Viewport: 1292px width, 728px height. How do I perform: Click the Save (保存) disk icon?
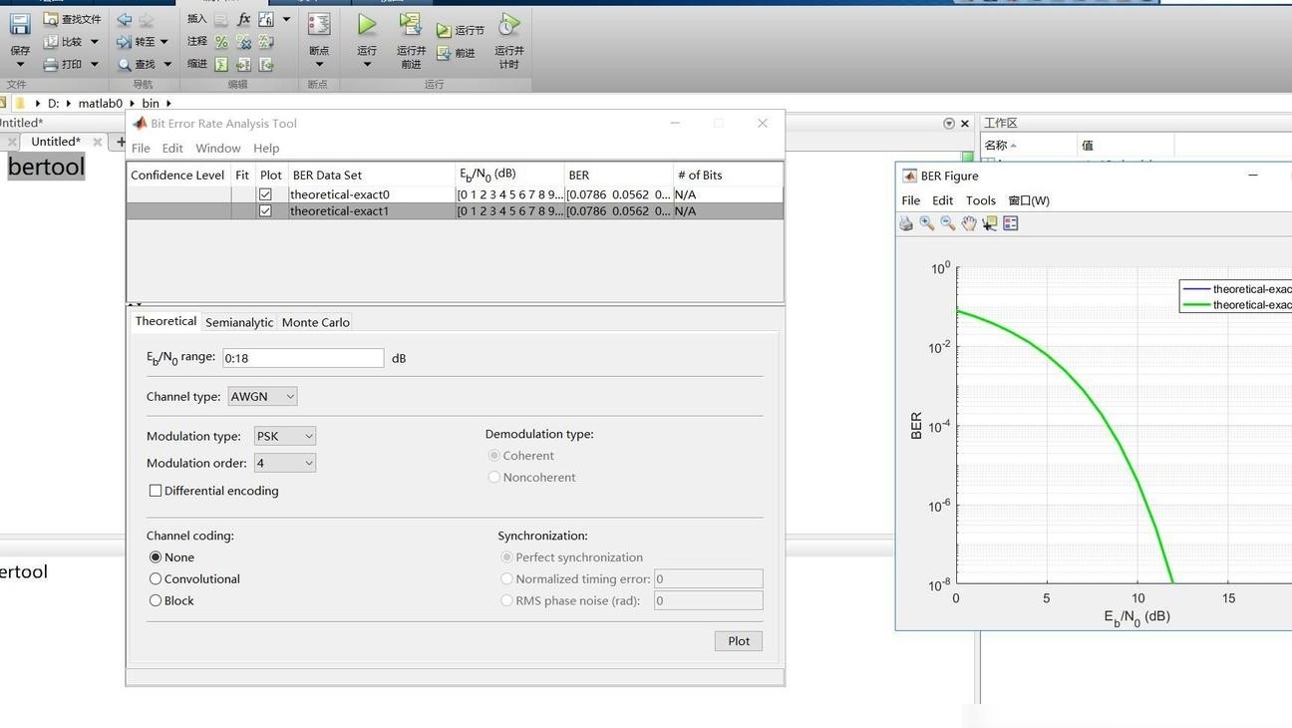tap(19, 25)
